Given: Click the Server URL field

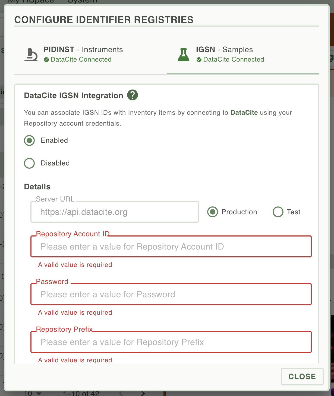Looking at the screenshot, I should [x=115, y=212].
